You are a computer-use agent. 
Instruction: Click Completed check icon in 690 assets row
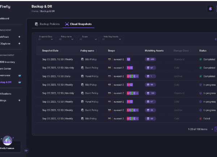[200, 59]
